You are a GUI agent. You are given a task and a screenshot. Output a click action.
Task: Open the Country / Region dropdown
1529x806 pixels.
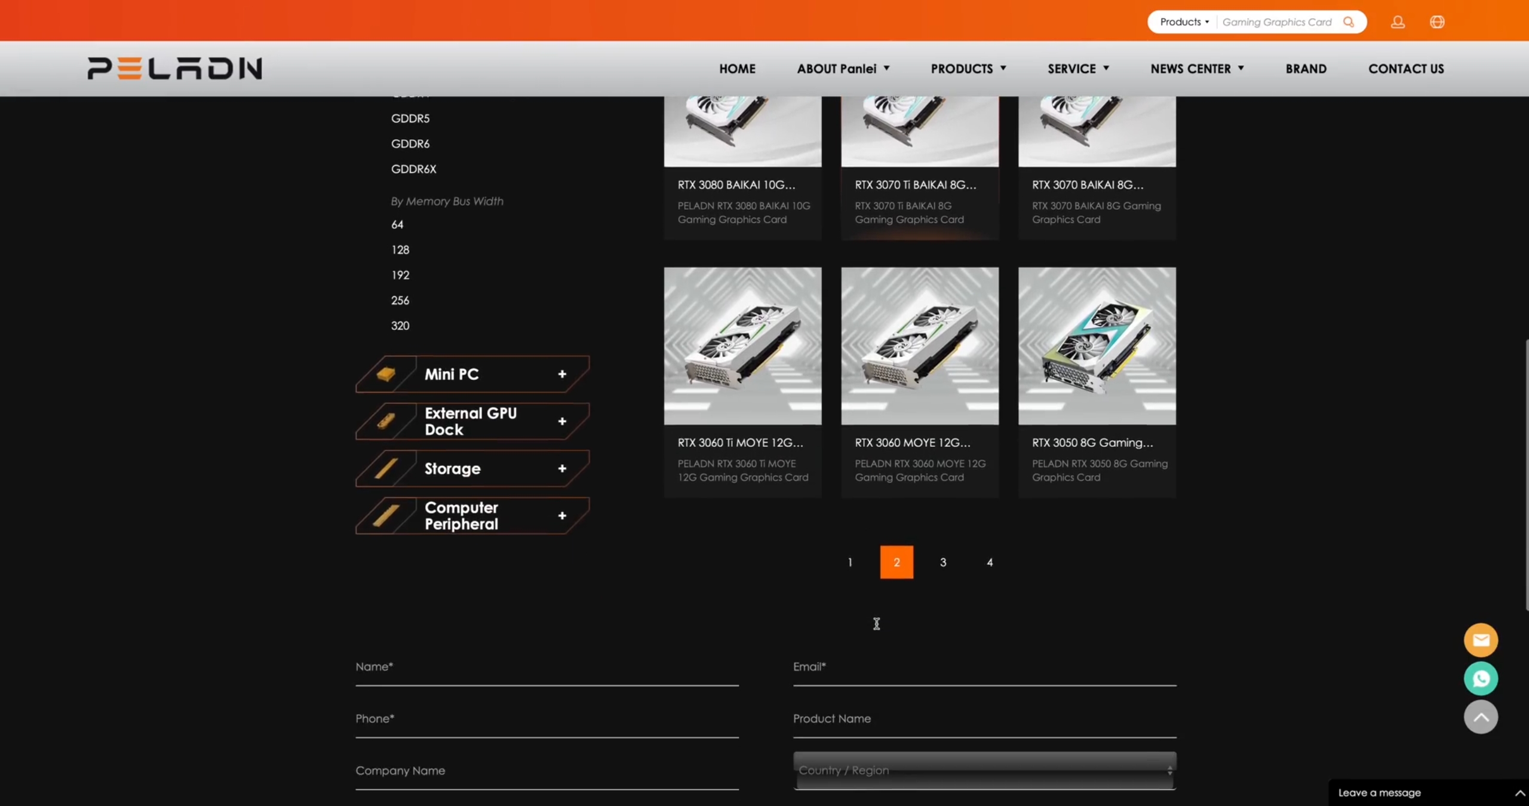click(984, 770)
